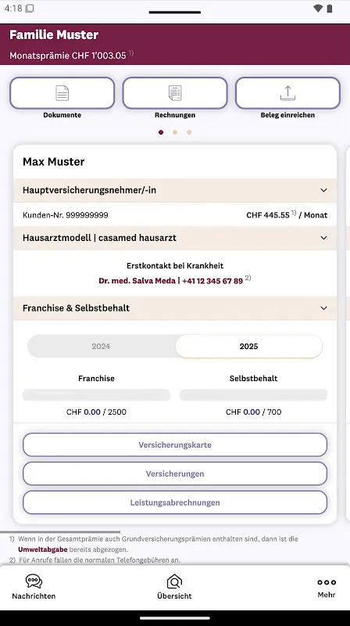Tap the Franchise progress bar

[x=96, y=395]
